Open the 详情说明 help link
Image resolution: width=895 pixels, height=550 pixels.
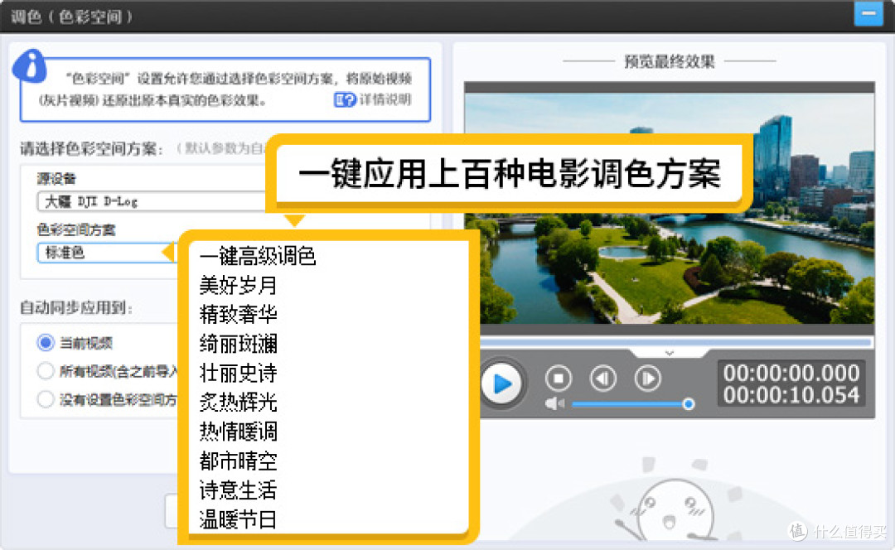coord(373,100)
